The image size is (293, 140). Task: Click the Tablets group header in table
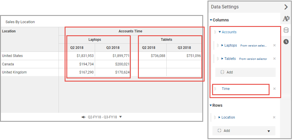pyautogui.click(x=166, y=40)
